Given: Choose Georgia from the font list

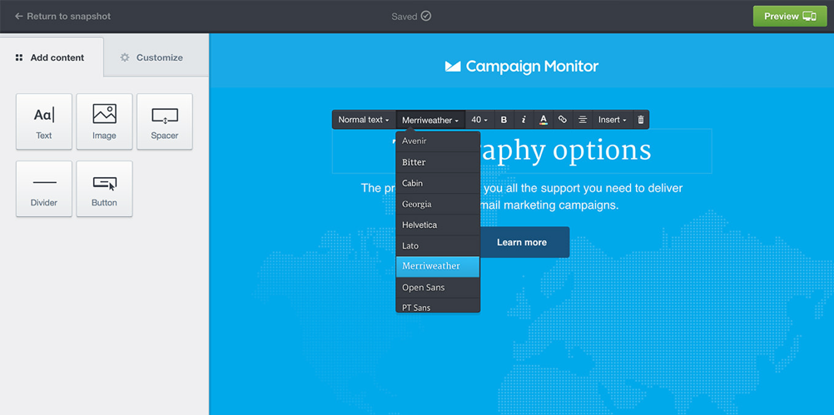Looking at the screenshot, I should [438, 204].
